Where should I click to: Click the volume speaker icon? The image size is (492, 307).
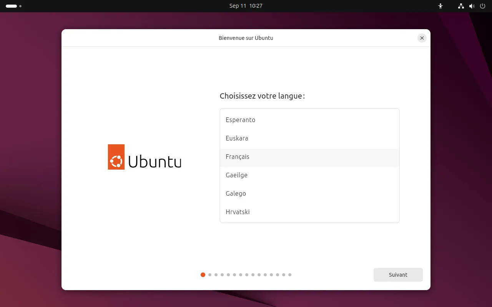[472, 6]
